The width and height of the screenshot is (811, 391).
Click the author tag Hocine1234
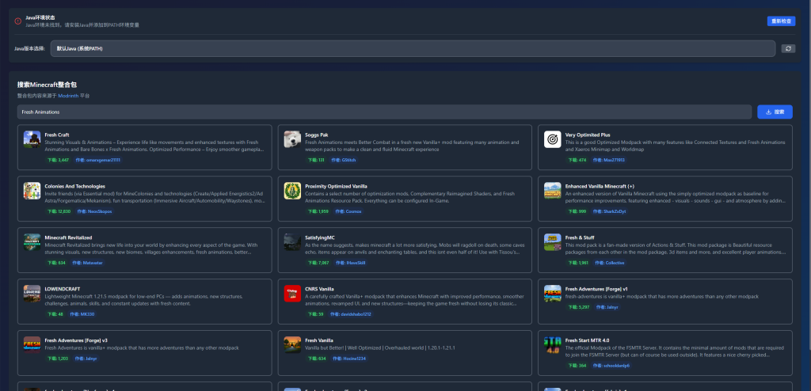[x=348, y=358]
